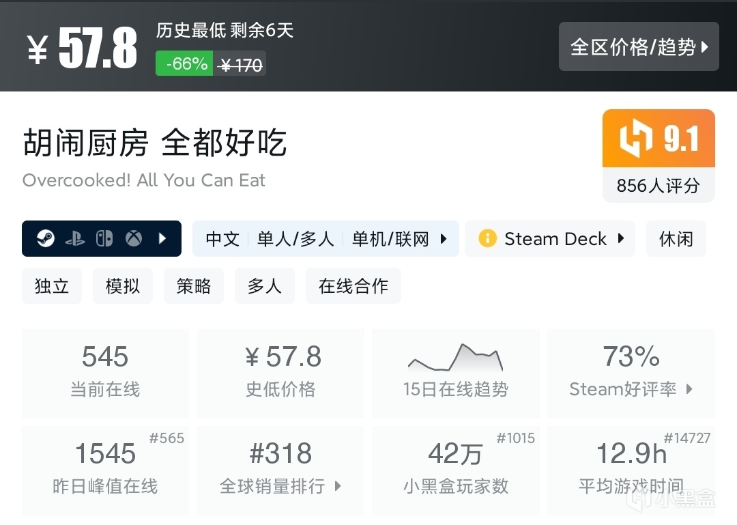
Task: Open the 在线合作 tag
Action: pyautogui.click(x=353, y=285)
